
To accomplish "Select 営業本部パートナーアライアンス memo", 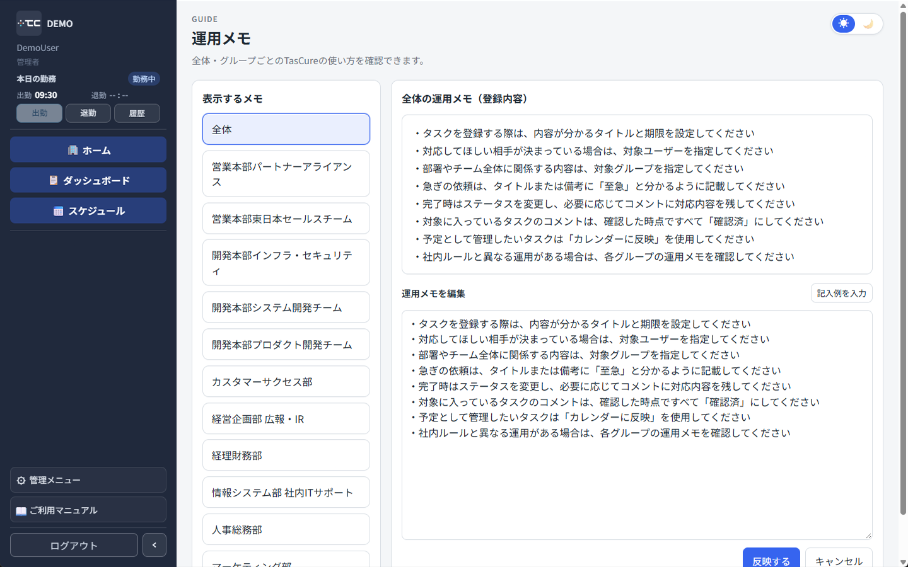I will [x=286, y=174].
